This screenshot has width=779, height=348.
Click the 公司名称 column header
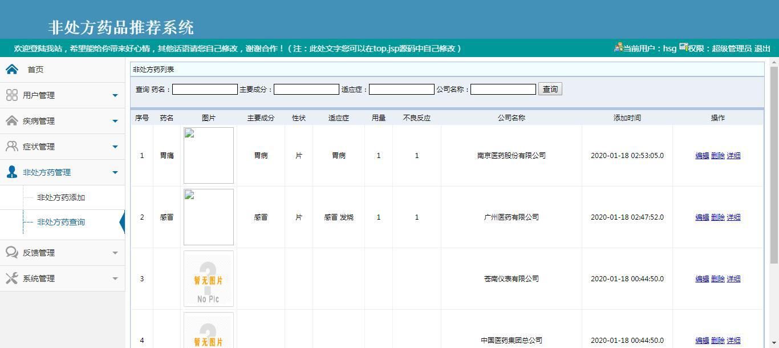click(512, 118)
